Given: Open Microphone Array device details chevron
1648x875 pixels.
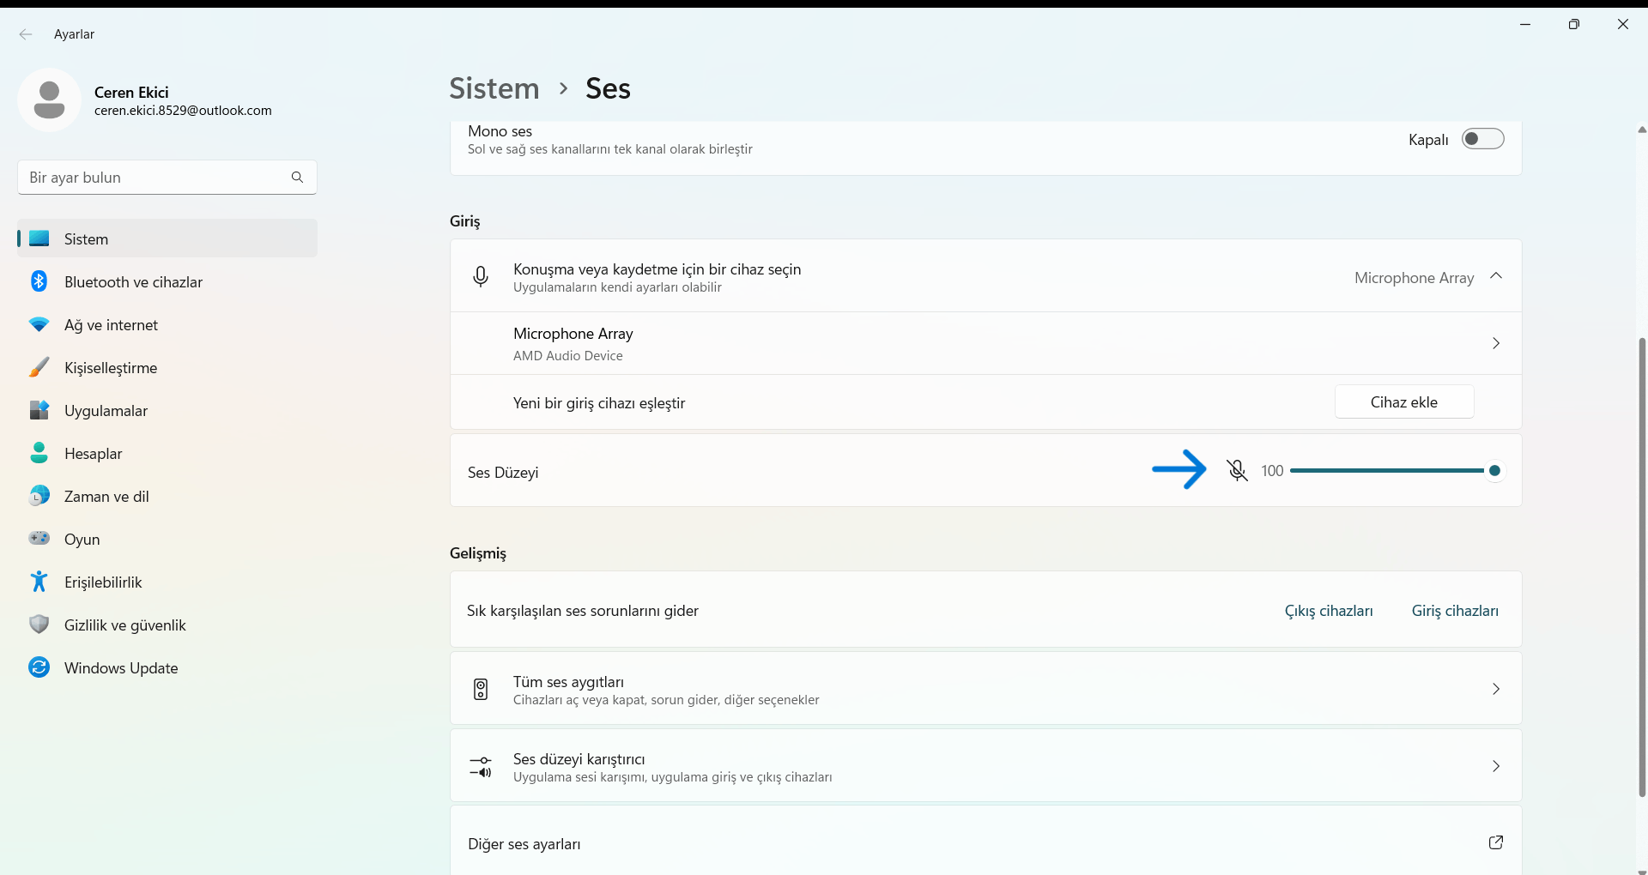Looking at the screenshot, I should [1496, 343].
